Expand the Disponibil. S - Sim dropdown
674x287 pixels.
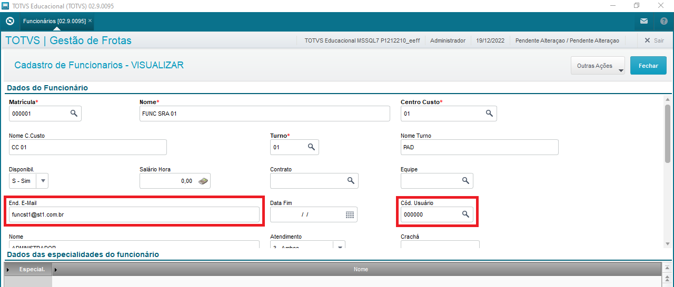pyautogui.click(x=43, y=181)
